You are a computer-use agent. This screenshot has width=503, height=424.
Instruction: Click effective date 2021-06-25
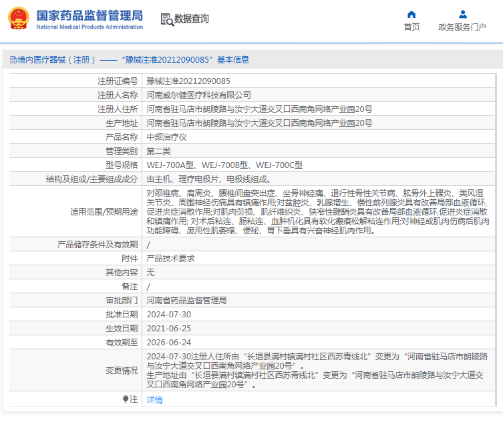click(169, 329)
